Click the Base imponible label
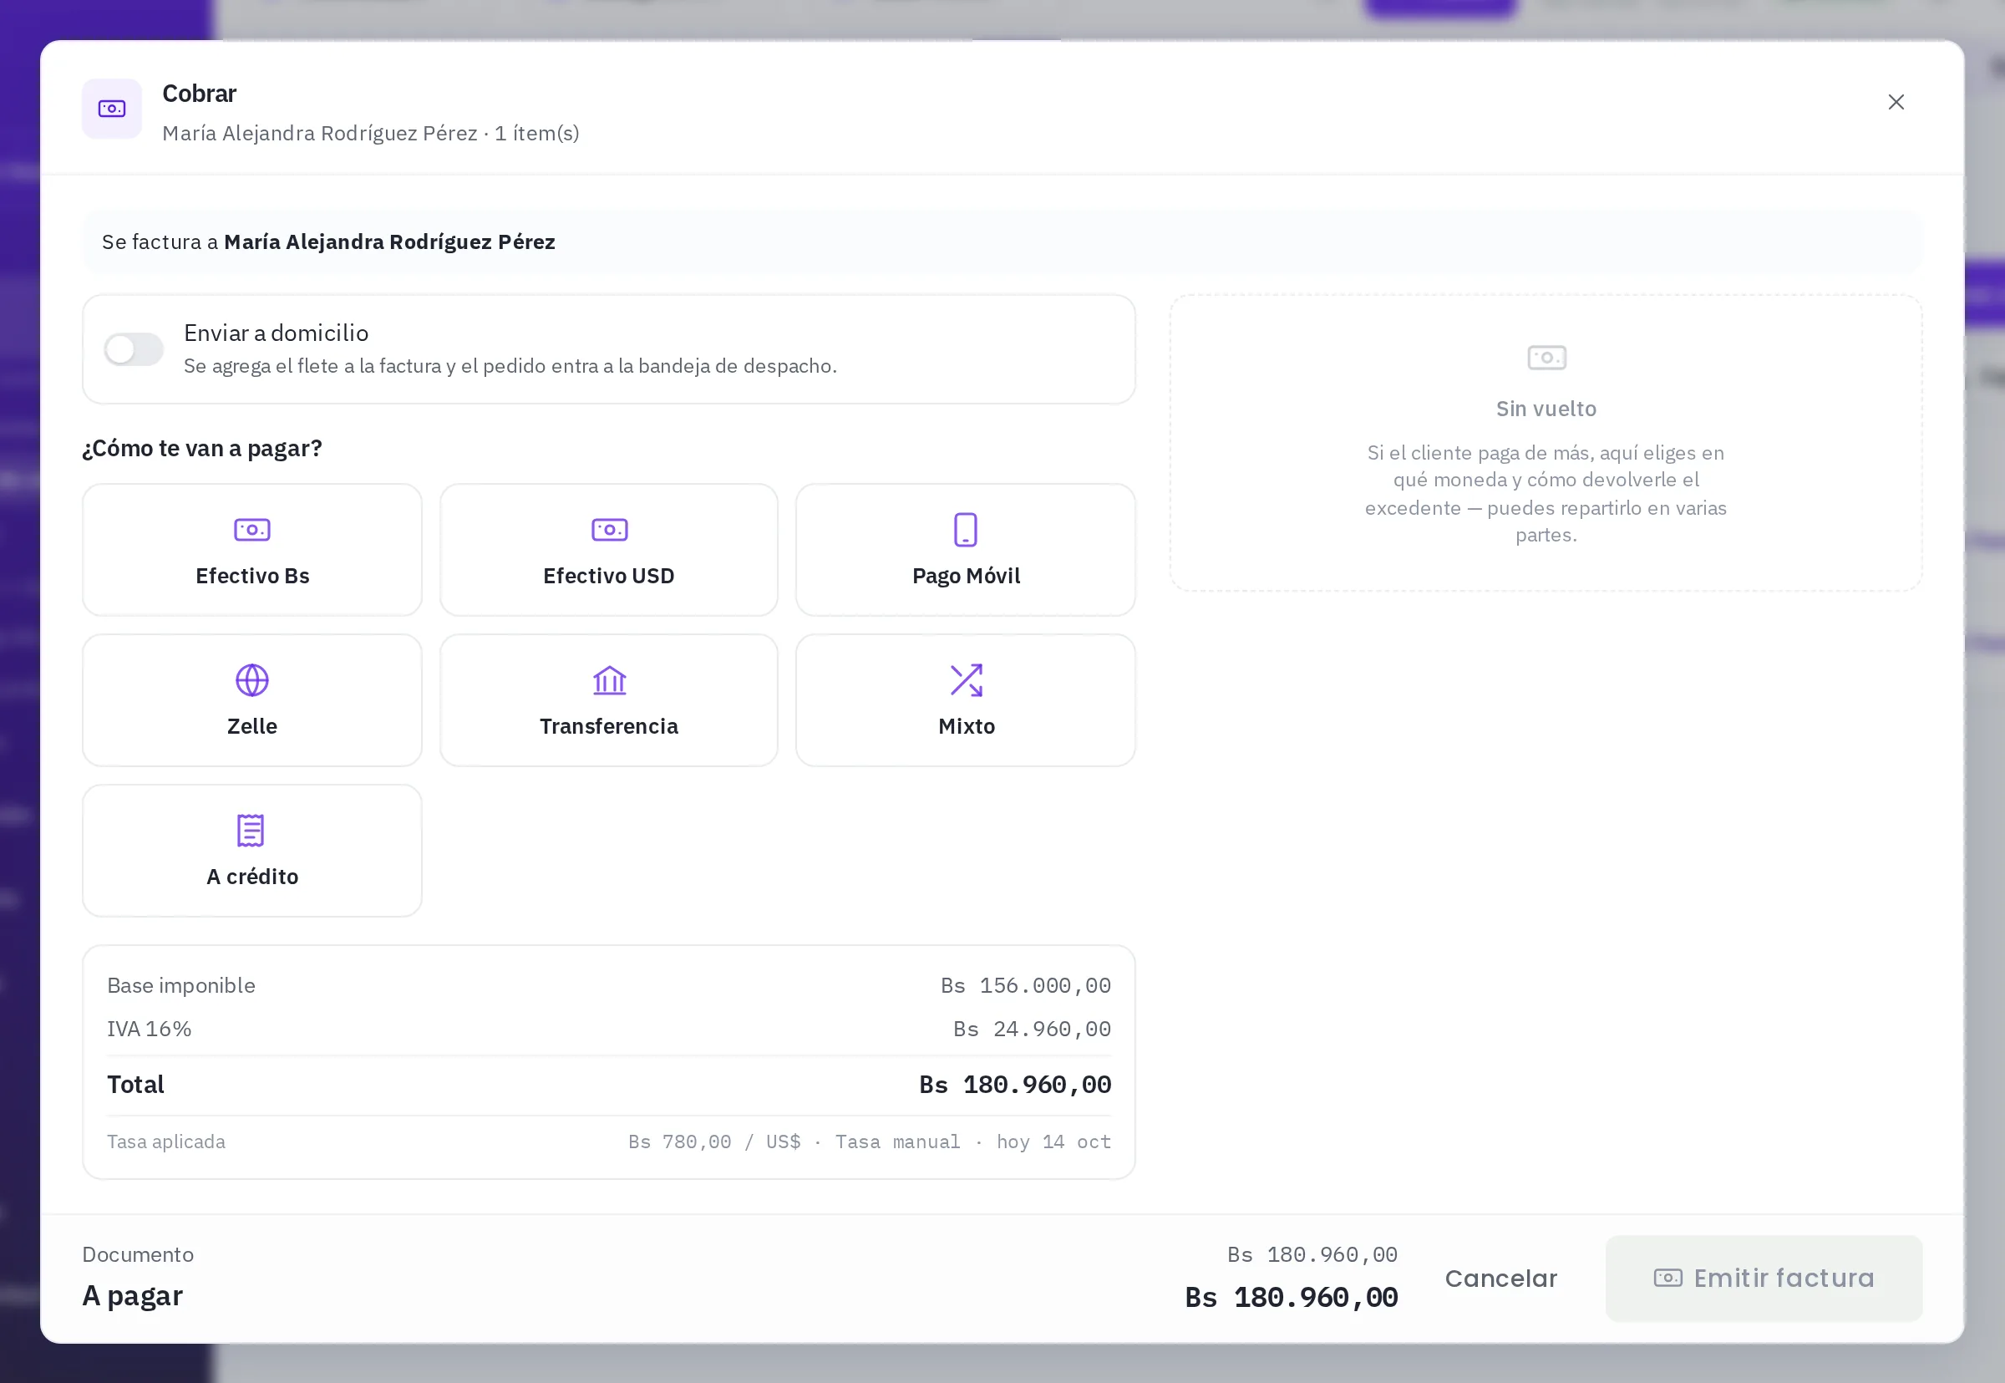This screenshot has width=2005, height=1383. 181,985
